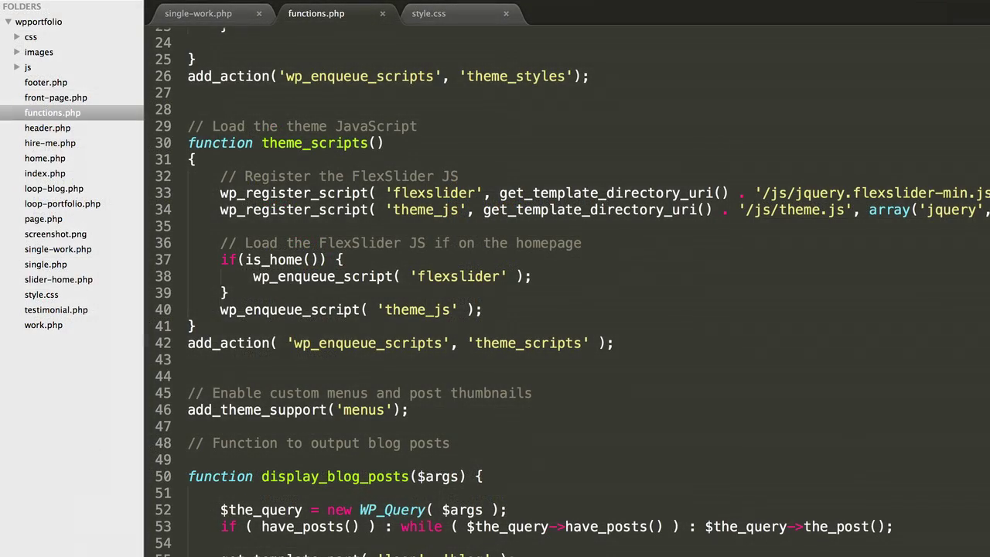Click 'display_blog_posts' function name
Image resolution: width=990 pixels, height=557 pixels.
[x=335, y=477]
